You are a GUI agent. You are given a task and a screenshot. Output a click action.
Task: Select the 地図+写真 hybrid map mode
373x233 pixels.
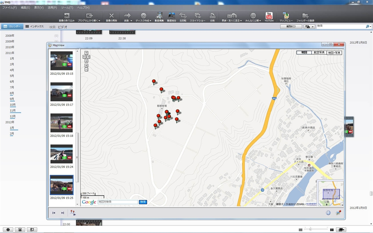(334, 53)
